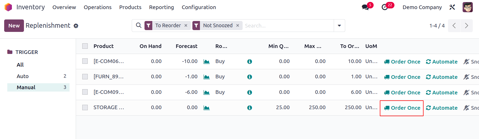Open the forecast graph for E-COM06 row

206,61
